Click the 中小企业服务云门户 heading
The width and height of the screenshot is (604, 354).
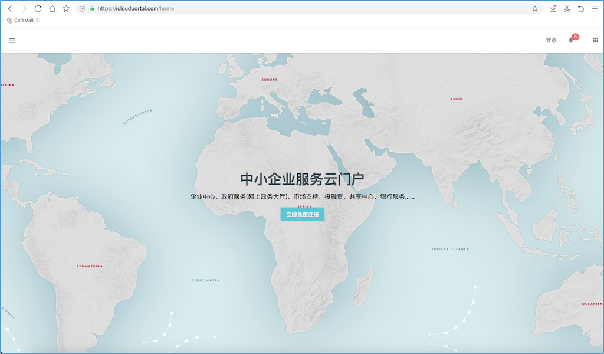pos(303,179)
